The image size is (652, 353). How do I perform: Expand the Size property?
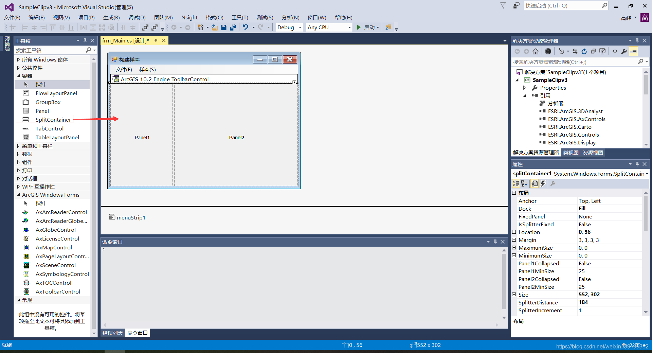514,295
